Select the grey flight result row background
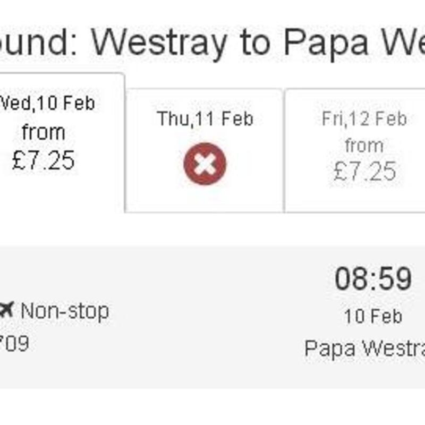 (x=212, y=317)
